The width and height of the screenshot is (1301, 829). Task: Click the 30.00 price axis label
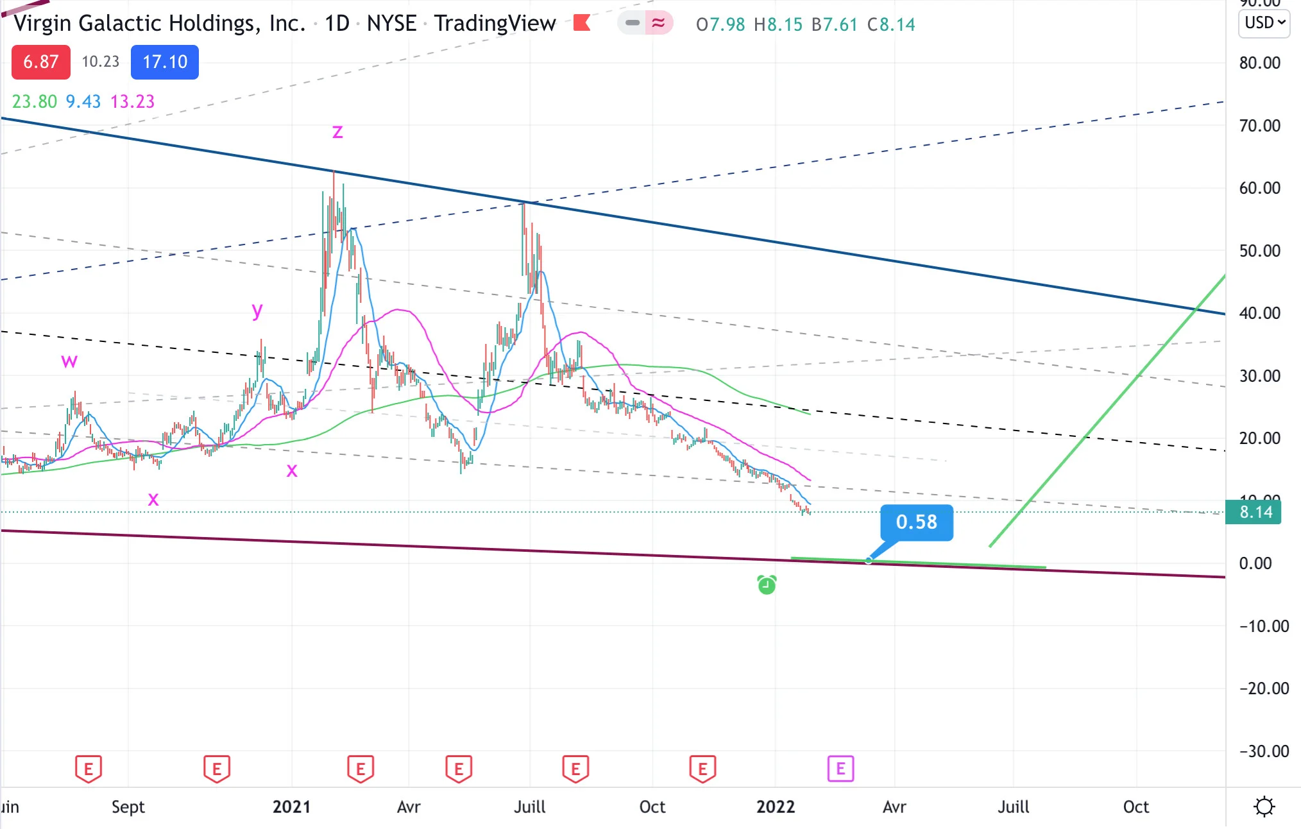[1260, 376]
